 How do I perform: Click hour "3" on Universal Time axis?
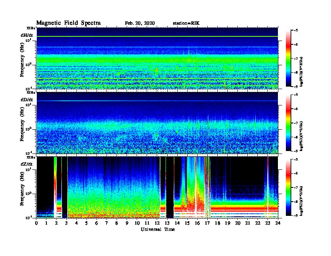(66, 223)
